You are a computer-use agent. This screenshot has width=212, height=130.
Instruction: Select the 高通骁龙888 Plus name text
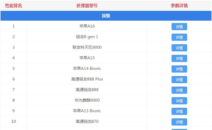coord(87,79)
